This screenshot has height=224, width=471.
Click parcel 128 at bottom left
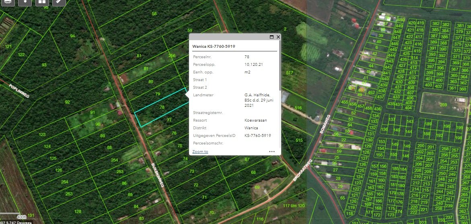pyautogui.click(x=78, y=212)
